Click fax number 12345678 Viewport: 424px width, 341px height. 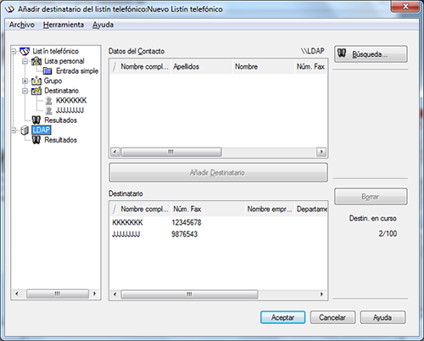coord(187,222)
